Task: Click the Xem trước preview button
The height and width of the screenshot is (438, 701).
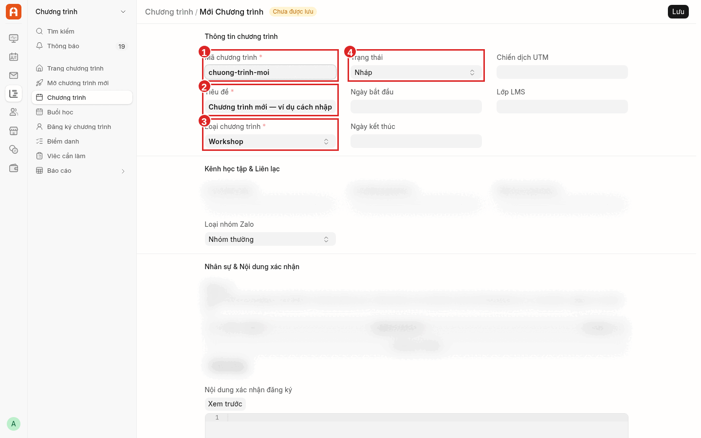Action: pyautogui.click(x=225, y=404)
